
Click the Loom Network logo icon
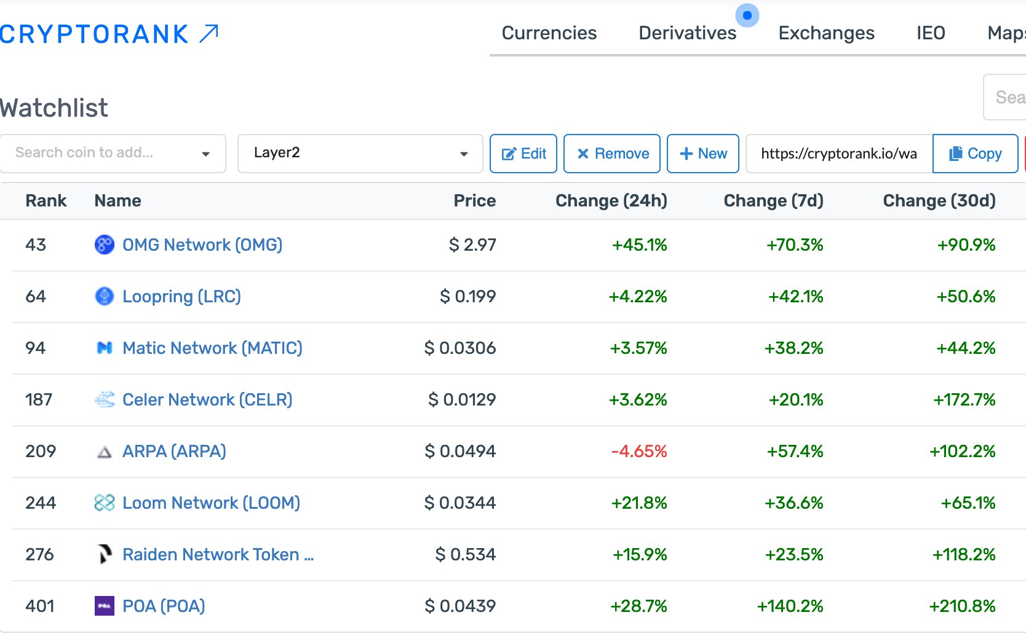click(x=105, y=503)
